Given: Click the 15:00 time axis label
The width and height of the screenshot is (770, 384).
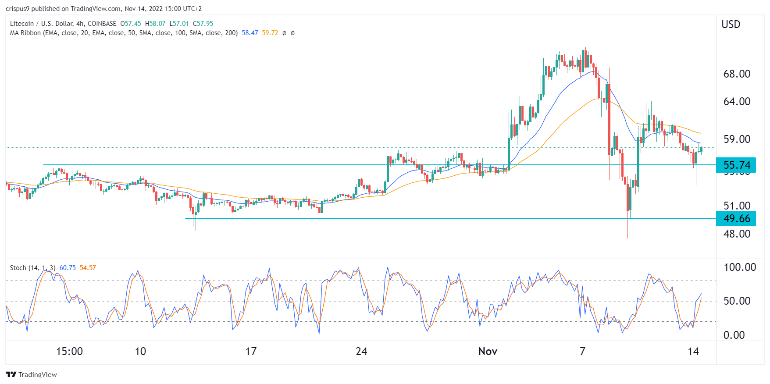Looking at the screenshot, I should pyautogui.click(x=69, y=351).
